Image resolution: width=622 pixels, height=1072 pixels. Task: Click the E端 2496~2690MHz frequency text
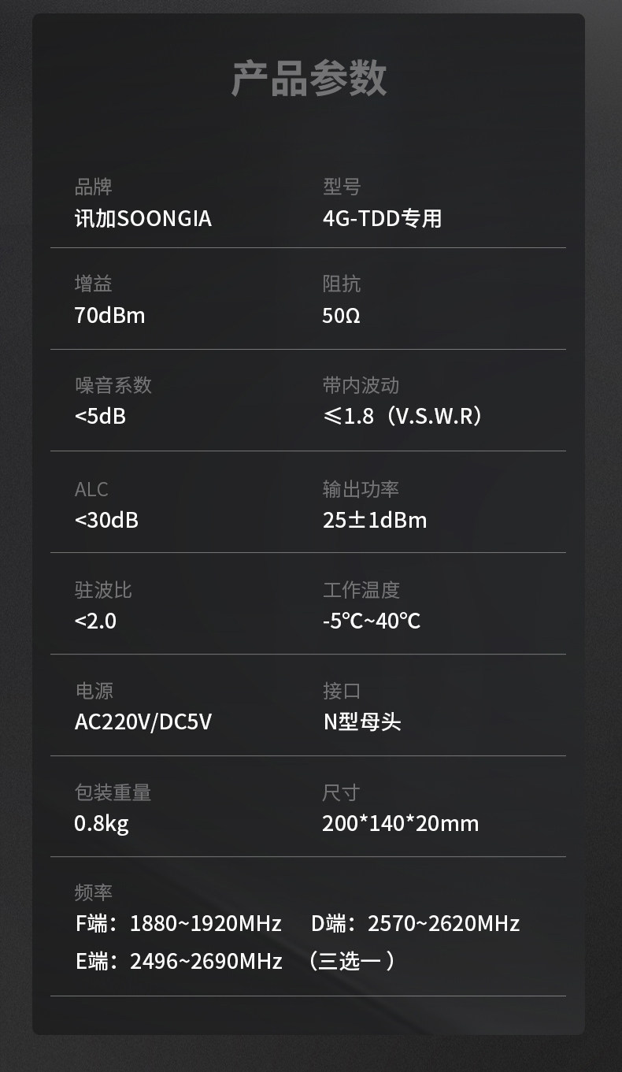[179, 961]
